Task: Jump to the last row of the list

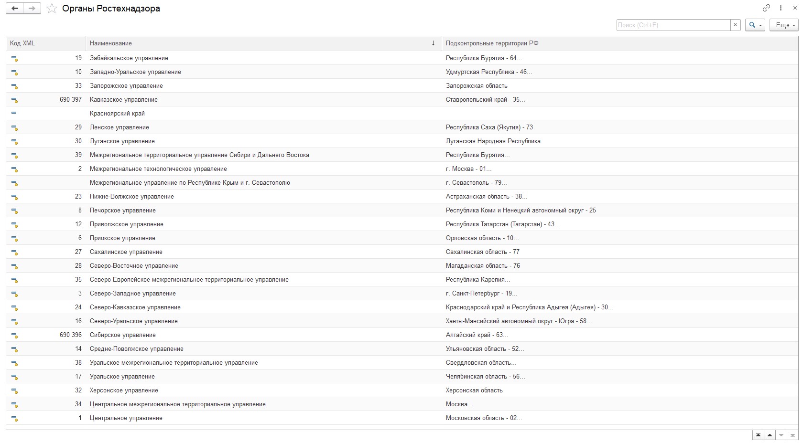Action: click(x=792, y=435)
